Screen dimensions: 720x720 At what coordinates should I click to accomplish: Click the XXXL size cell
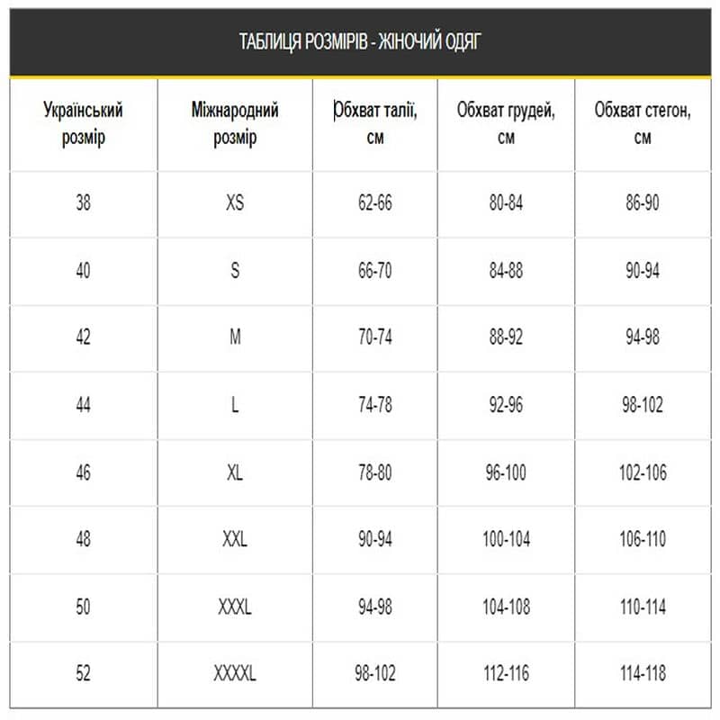(235, 607)
